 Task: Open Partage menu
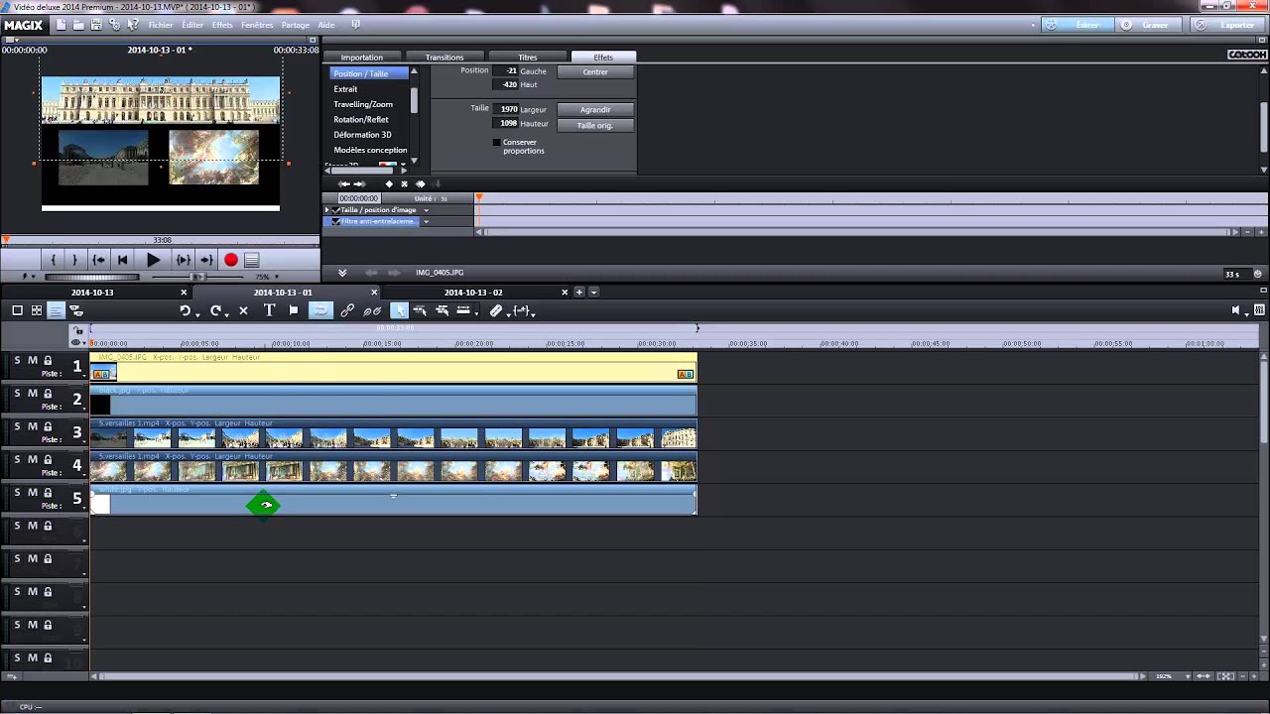(295, 25)
